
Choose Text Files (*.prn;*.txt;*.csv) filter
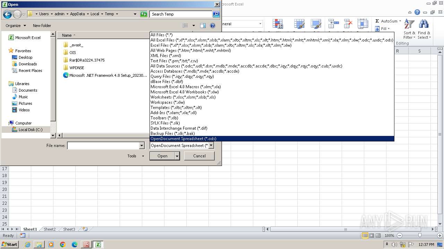[x=272, y=61]
